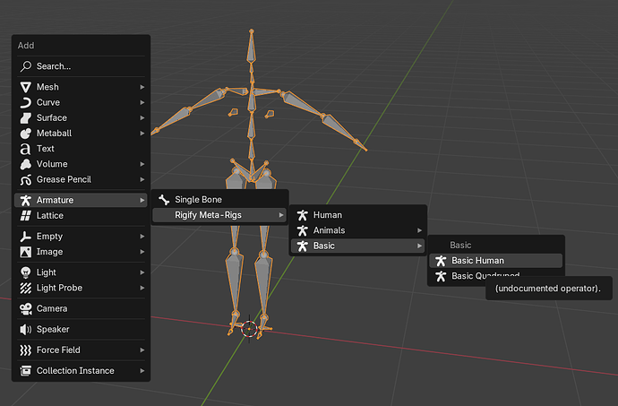The width and height of the screenshot is (618, 406).
Task: Click the Curve icon
Action: tap(26, 102)
